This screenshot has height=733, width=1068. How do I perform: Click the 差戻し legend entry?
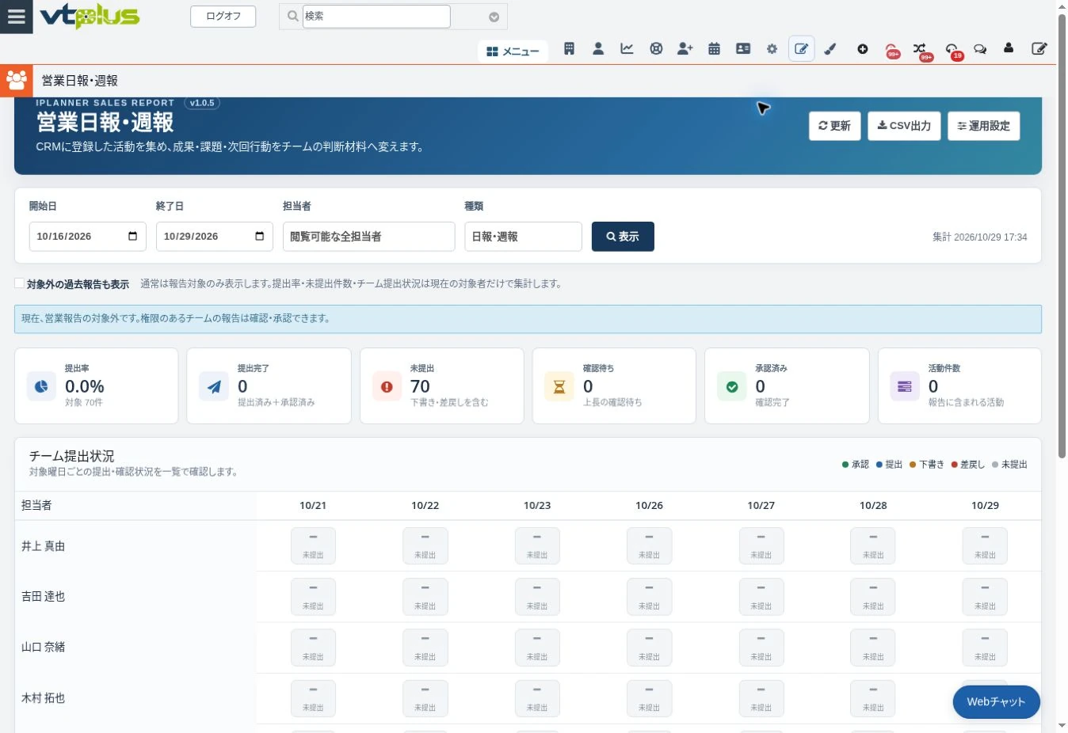(968, 465)
